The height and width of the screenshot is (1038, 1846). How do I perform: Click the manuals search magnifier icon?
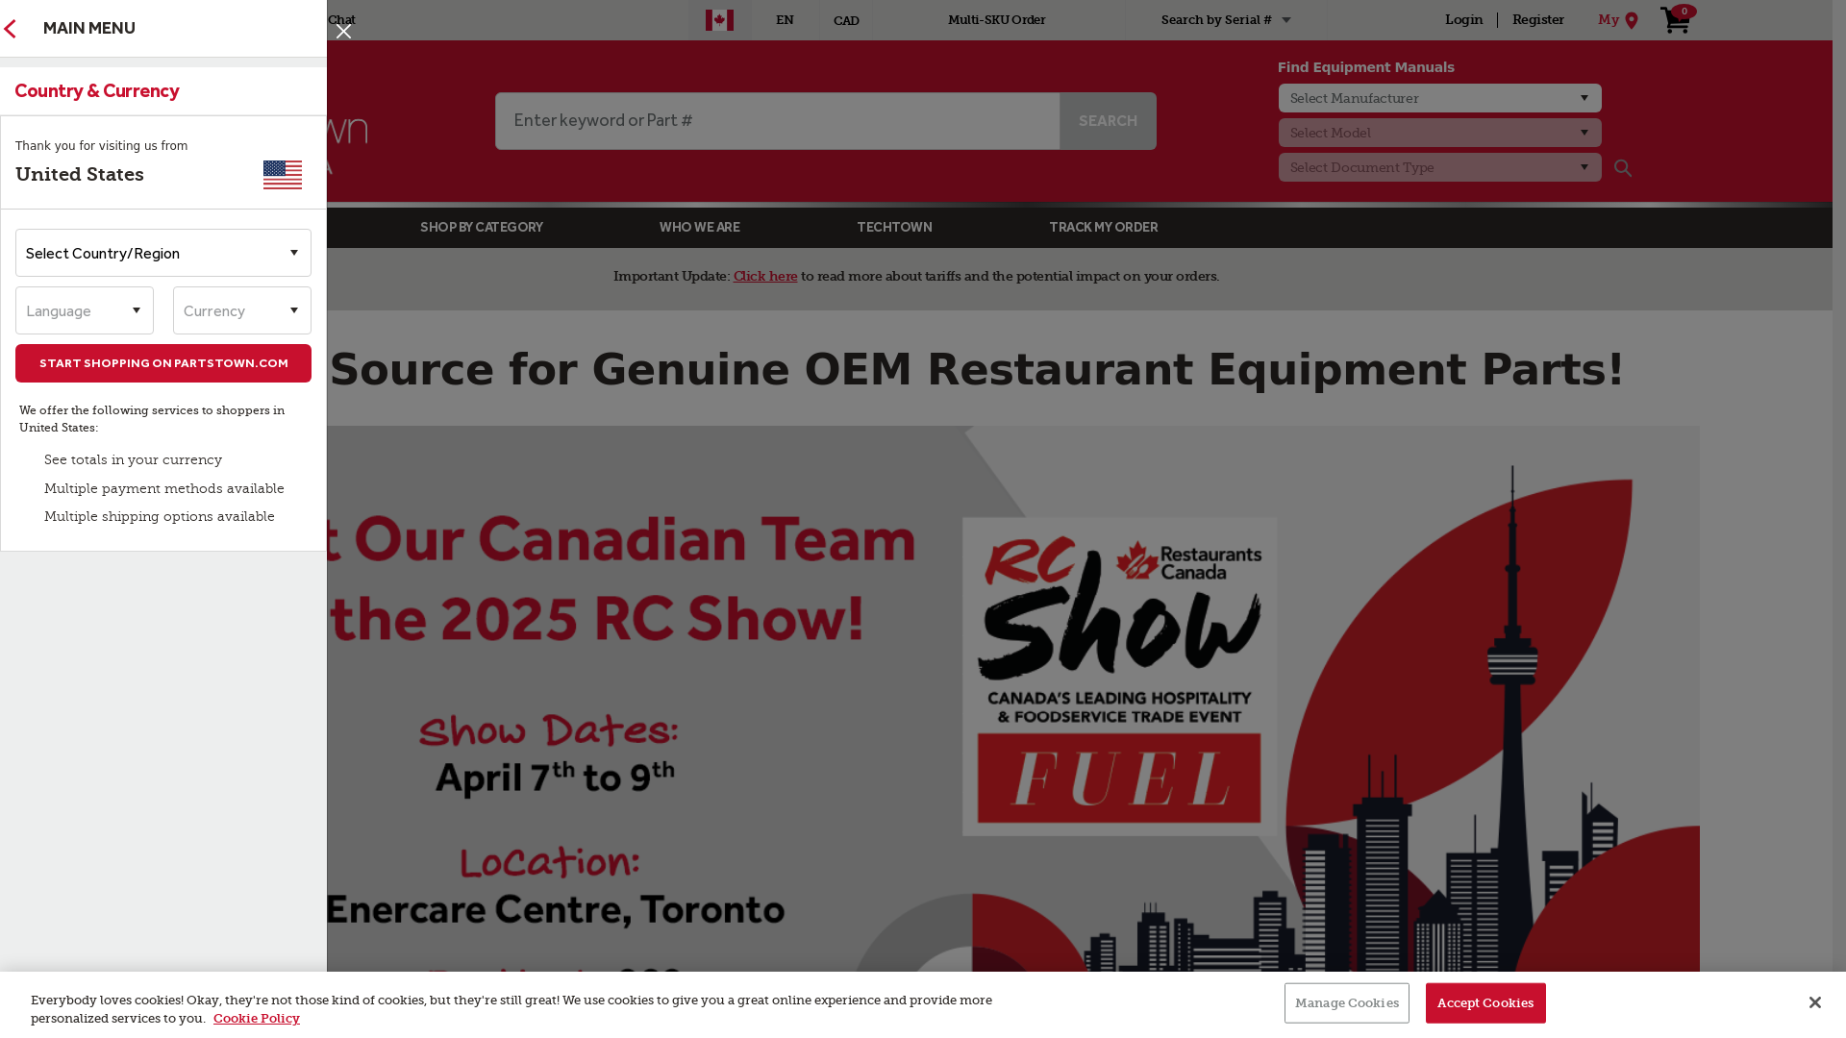click(1623, 168)
